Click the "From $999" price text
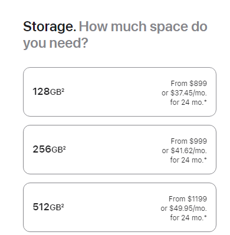230x235 pixels. tap(189, 141)
